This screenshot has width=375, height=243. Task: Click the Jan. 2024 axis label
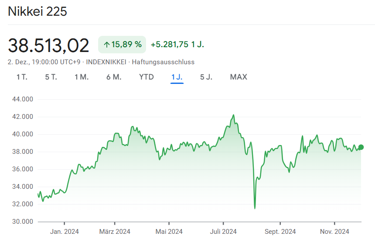65,232
